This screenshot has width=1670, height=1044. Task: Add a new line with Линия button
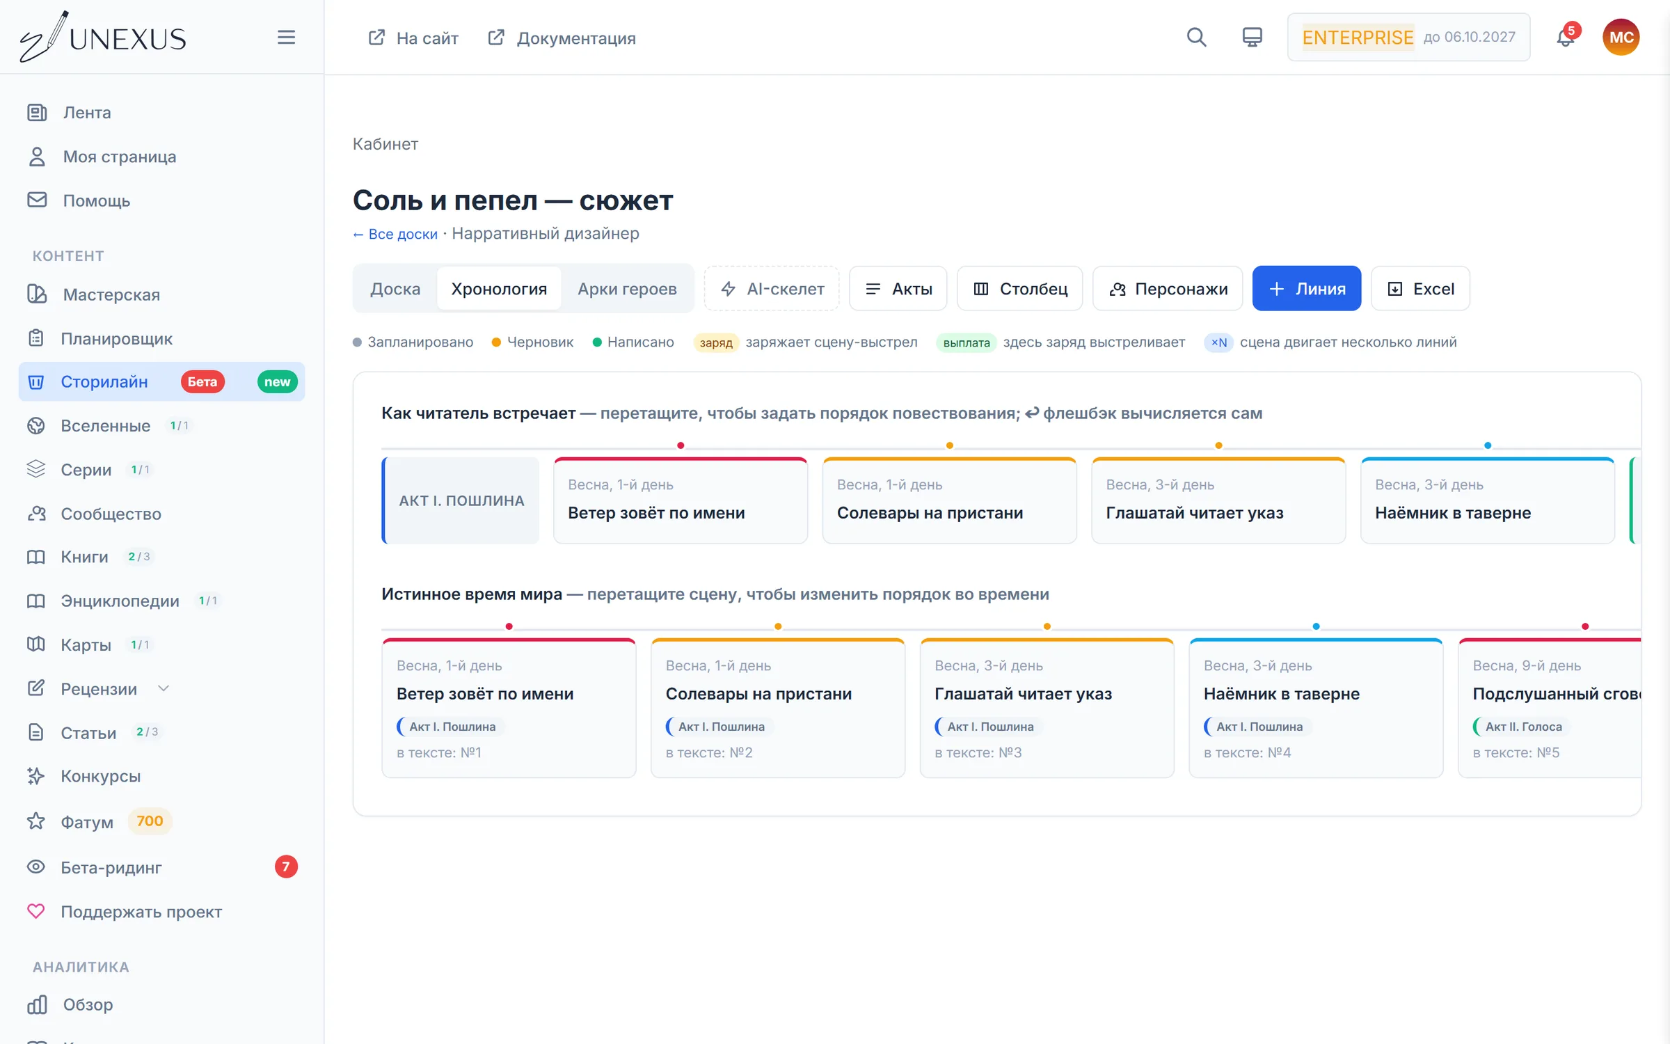(1307, 288)
